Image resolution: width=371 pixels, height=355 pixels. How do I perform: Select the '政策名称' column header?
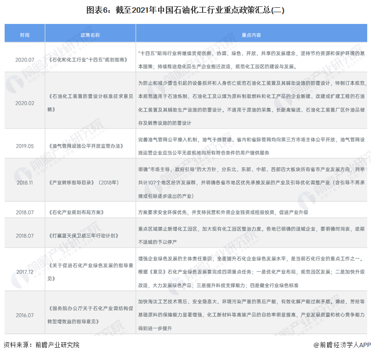pos(90,35)
